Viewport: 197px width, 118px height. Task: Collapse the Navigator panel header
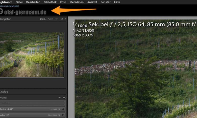[5, 19]
